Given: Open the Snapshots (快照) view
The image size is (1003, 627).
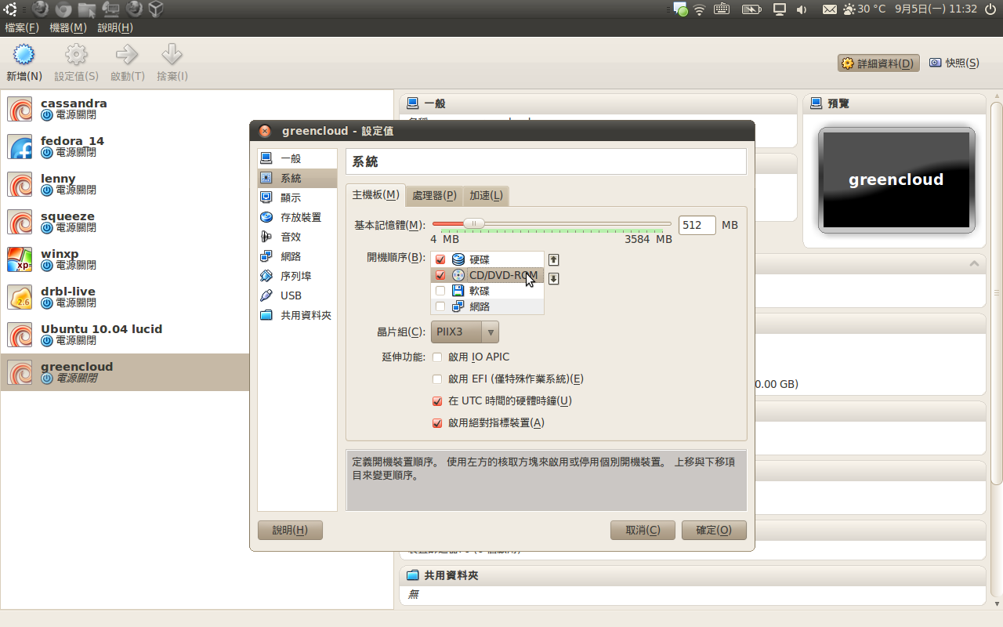Looking at the screenshot, I should click(x=954, y=63).
